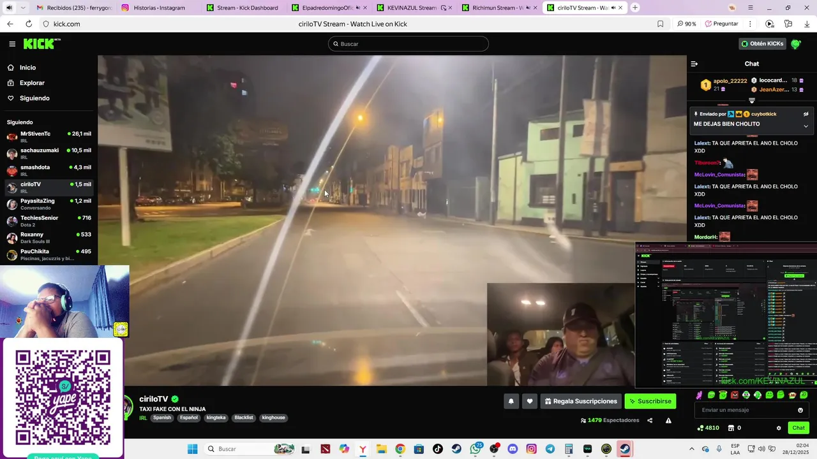817x459 pixels.
Task: Click the KEVINAZUL picture-in-picture thumbnail
Action: 726,314
